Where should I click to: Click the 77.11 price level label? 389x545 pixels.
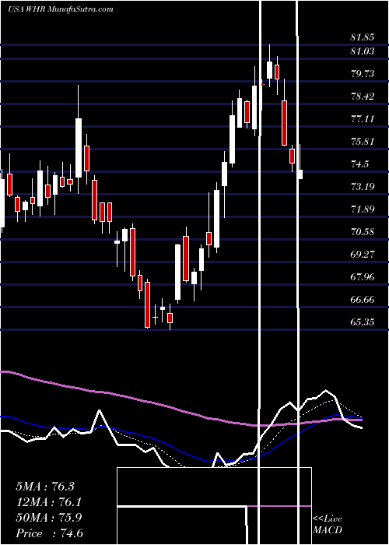point(363,119)
